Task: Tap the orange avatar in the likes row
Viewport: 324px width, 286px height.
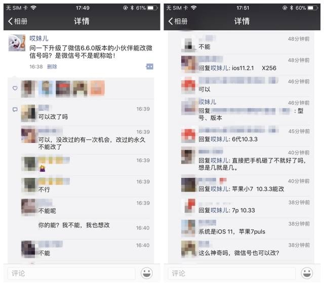Action: (x=97, y=88)
